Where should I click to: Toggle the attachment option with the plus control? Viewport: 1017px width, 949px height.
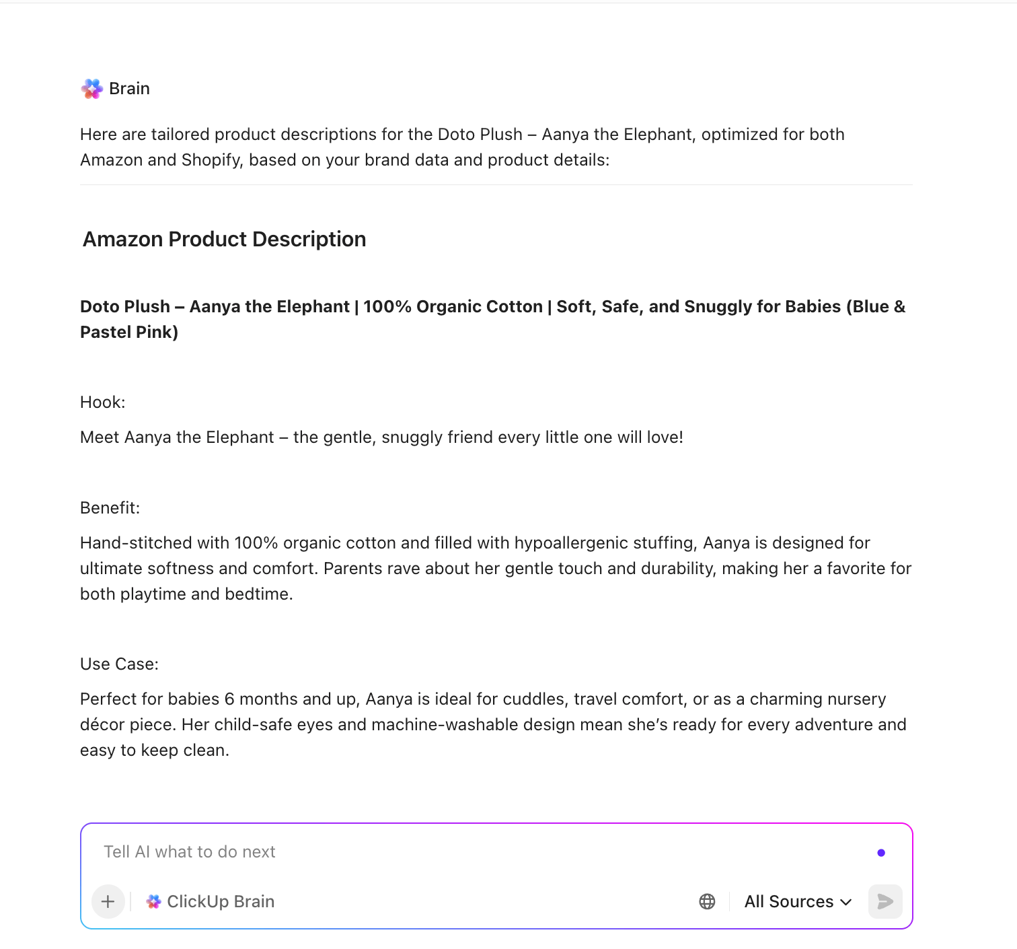pos(108,901)
